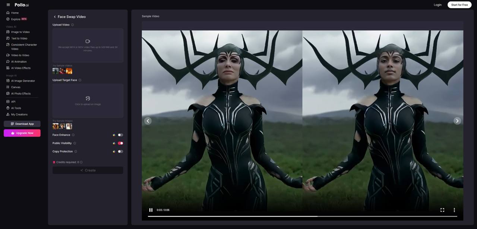Screen dimensions: 477x229
Task: Show Public Visibility info icon
Action: [75, 143]
